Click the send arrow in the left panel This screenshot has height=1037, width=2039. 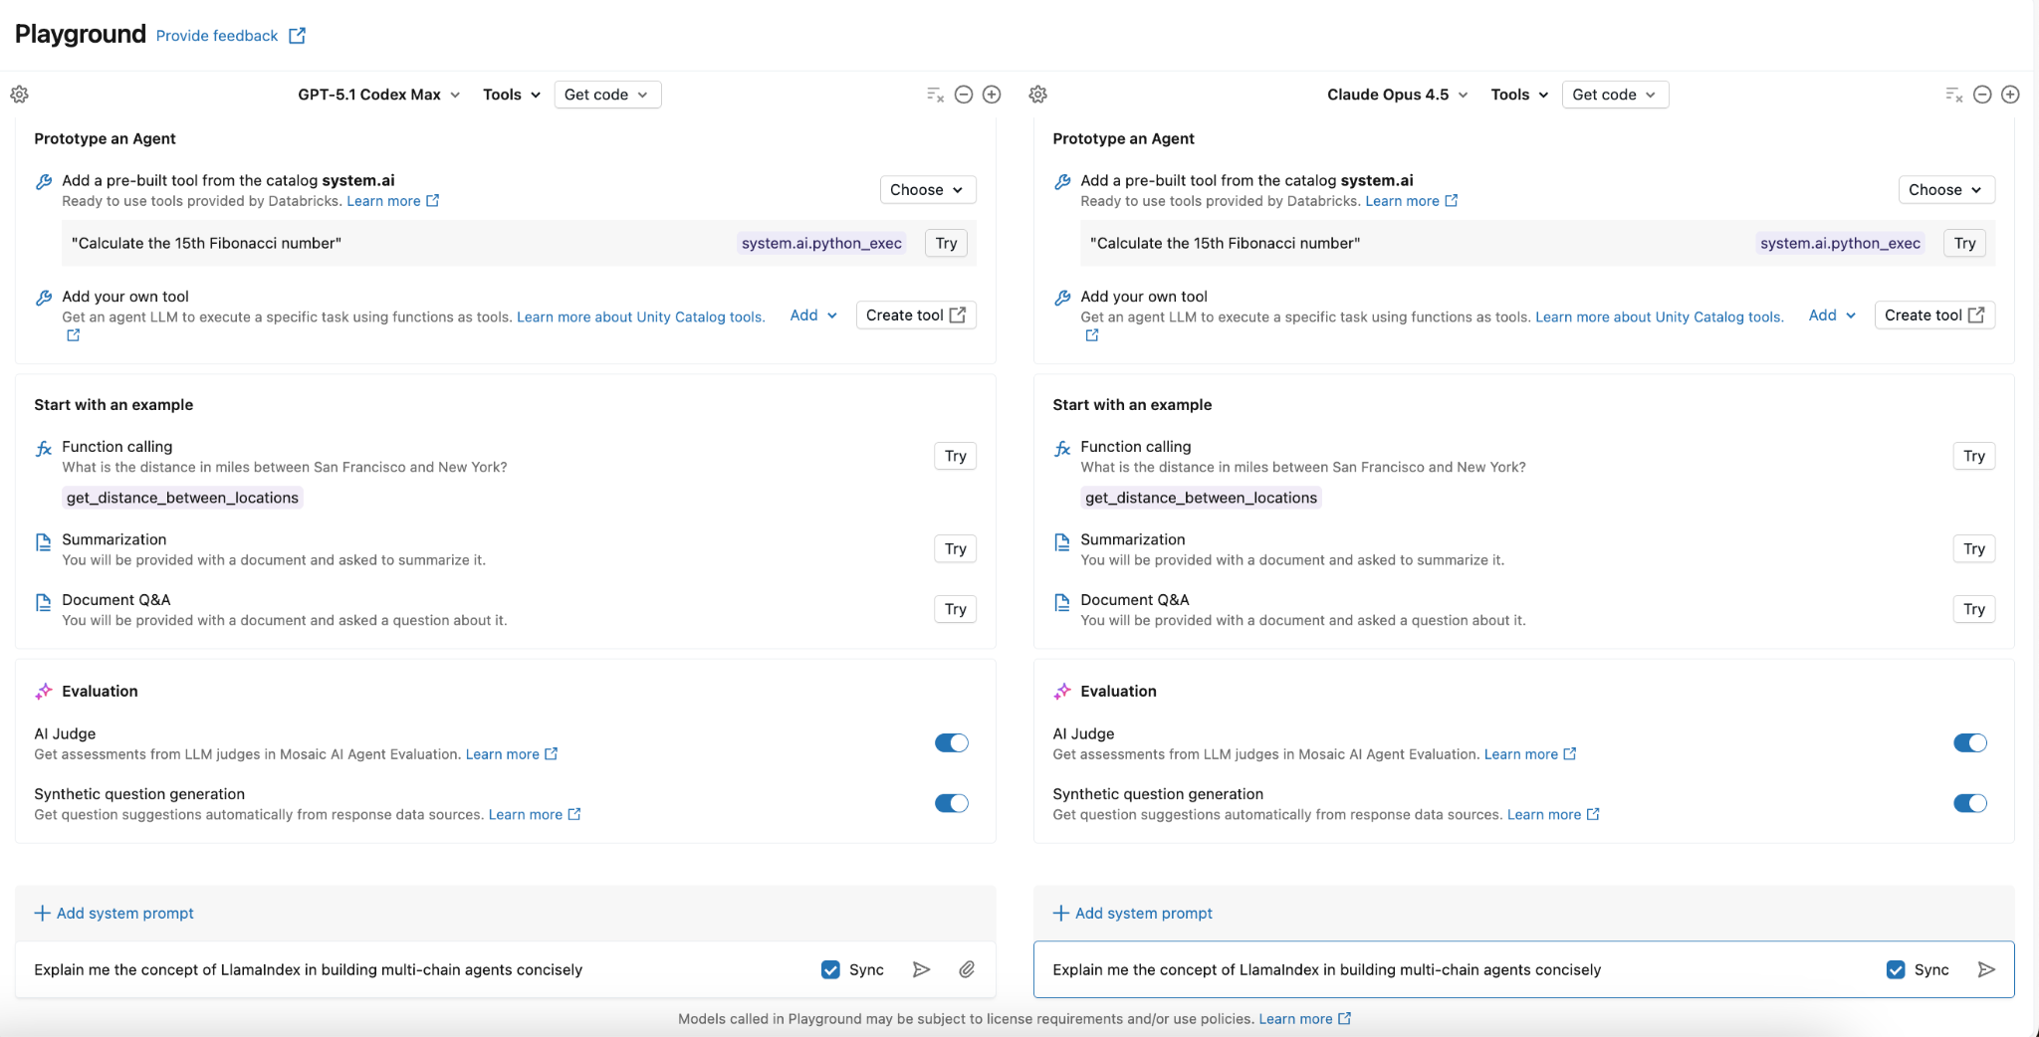(x=921, y=969)
